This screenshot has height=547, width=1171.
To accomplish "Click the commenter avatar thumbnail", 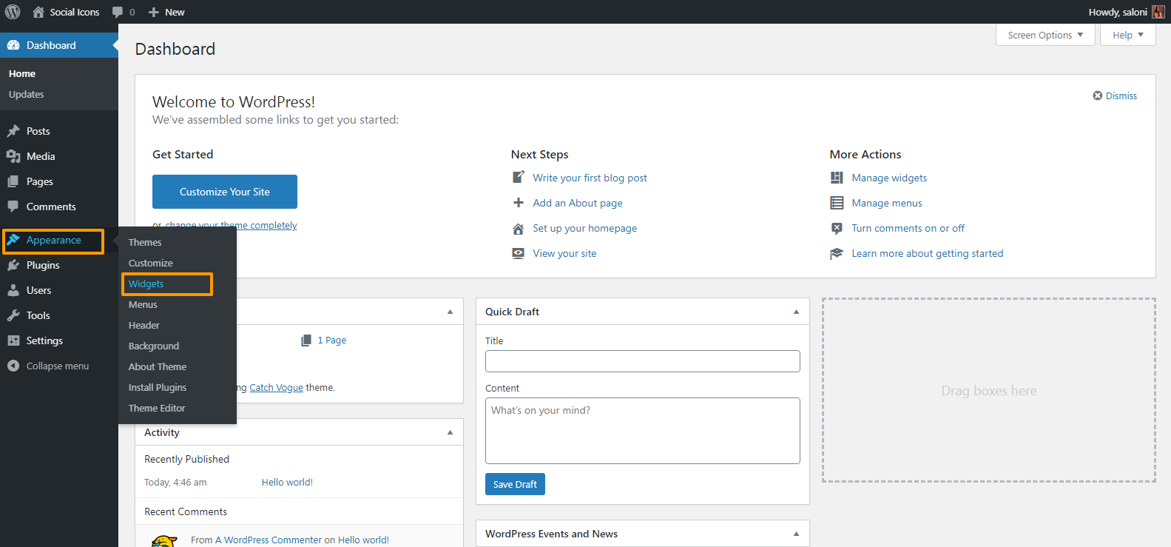I will 164,541.
